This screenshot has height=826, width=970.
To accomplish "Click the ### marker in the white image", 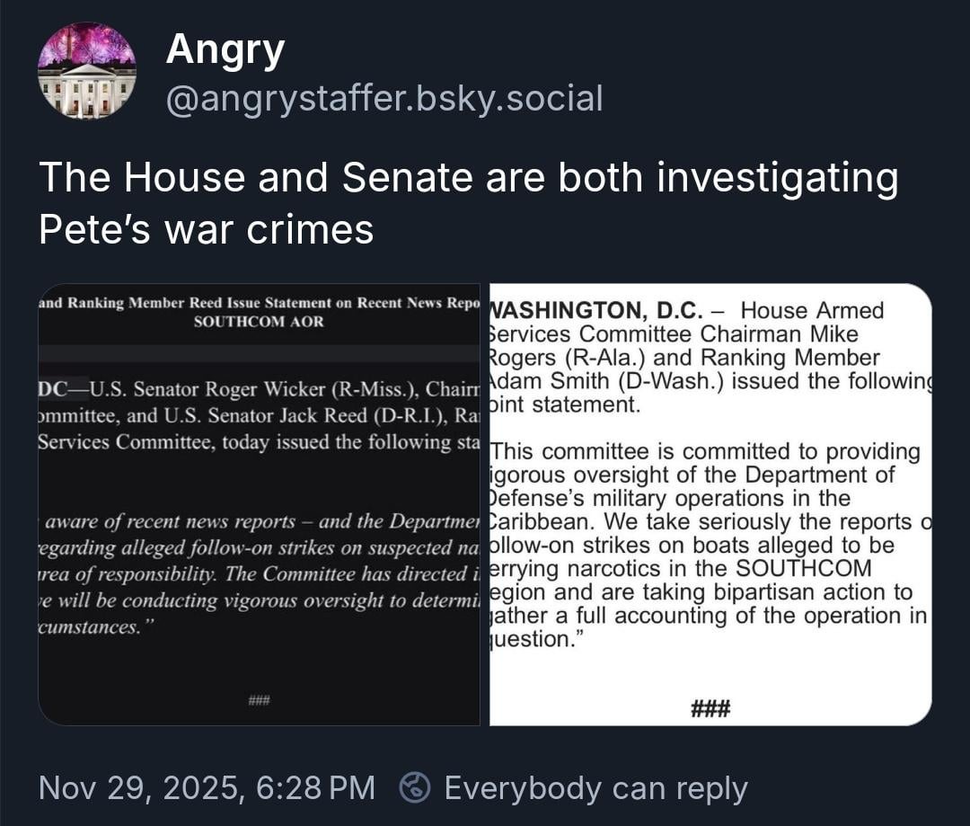I will 710,709.
